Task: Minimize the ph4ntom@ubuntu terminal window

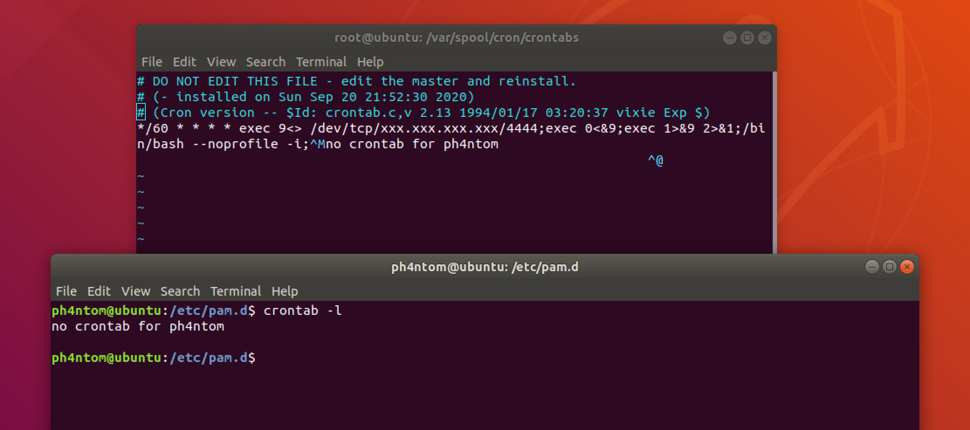Action: coord(872,267)
